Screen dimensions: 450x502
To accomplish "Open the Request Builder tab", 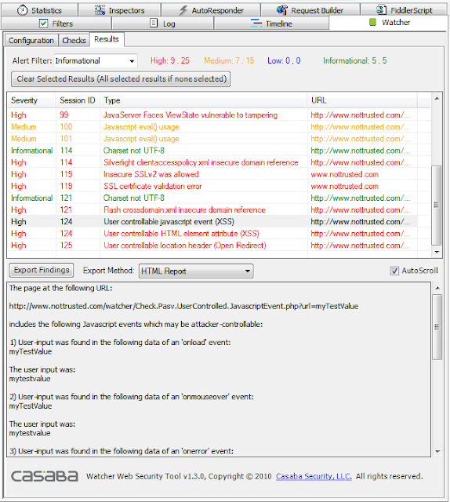I will click(310, 10).
